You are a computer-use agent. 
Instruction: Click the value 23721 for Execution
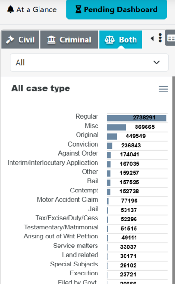[x=128, y=275]
